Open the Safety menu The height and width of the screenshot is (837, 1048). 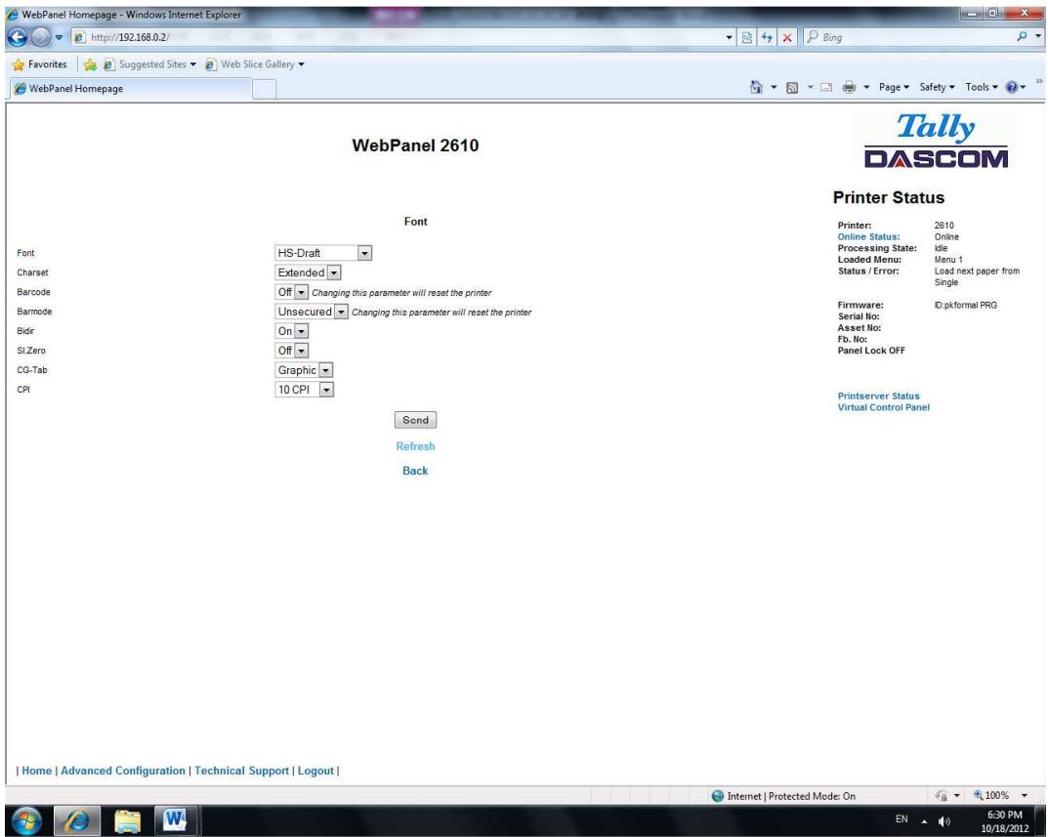935,86
